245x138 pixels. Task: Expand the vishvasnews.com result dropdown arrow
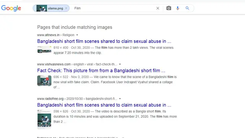click(120, 64)
